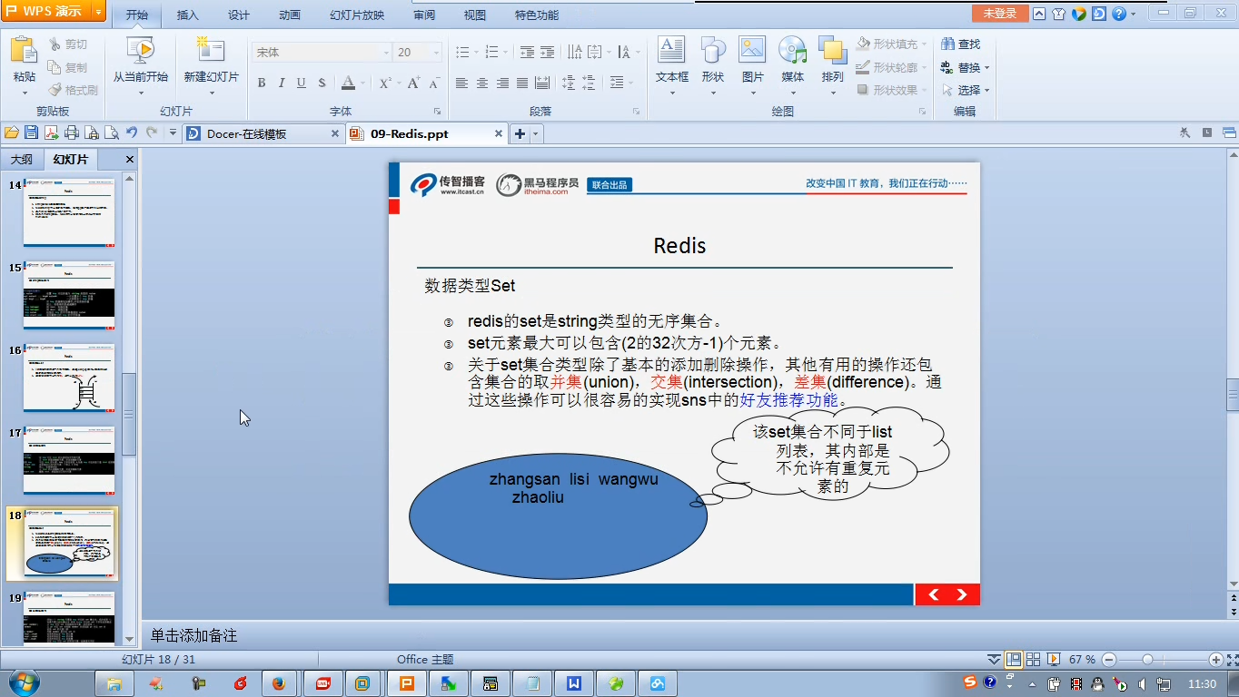Click the fit slide to window icon
Viewport: 1239px width, 697px height.
click(x=1231, y=659)
